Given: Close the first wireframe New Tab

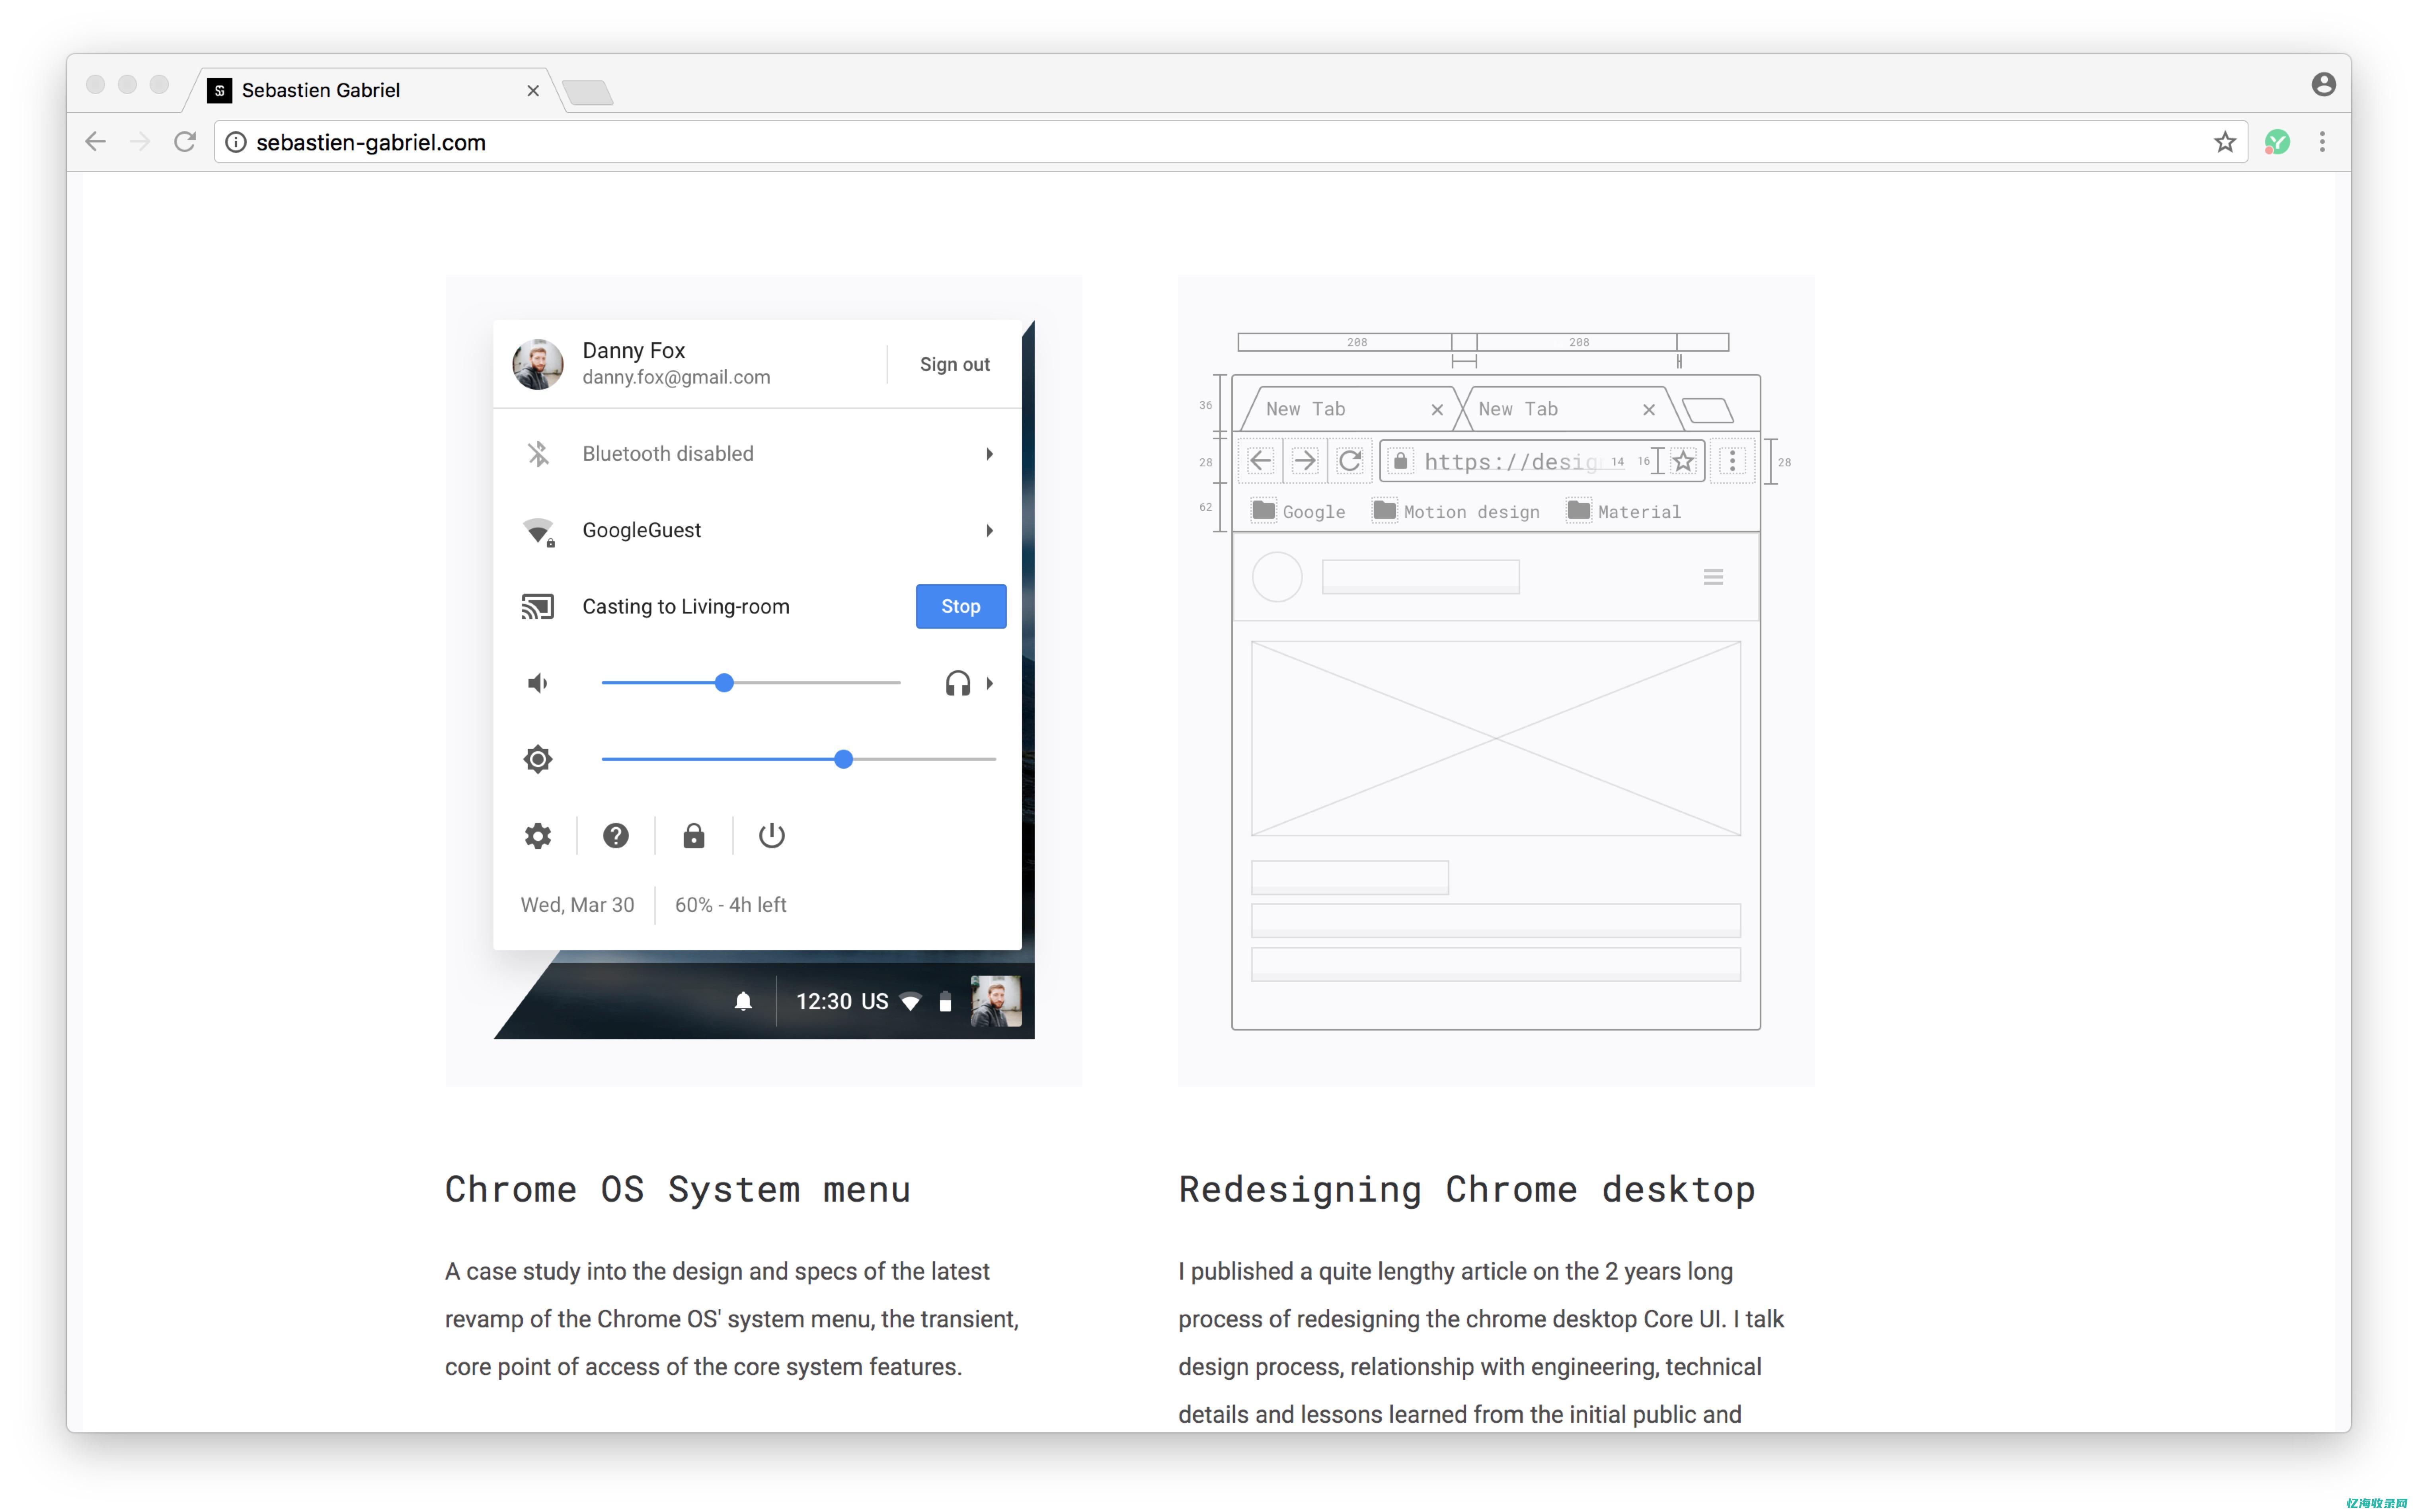Looking at the screenshot, I should 1437,410.
